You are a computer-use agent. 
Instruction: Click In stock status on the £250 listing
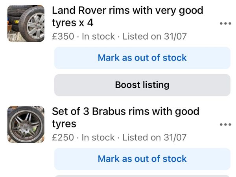point(98,137)
